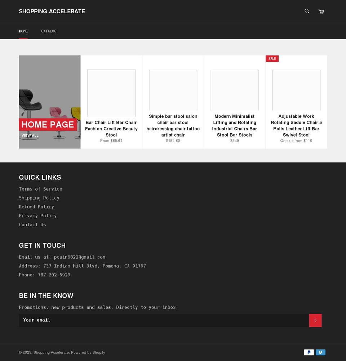Submit newsletter with red arrow button

[315, 320]
